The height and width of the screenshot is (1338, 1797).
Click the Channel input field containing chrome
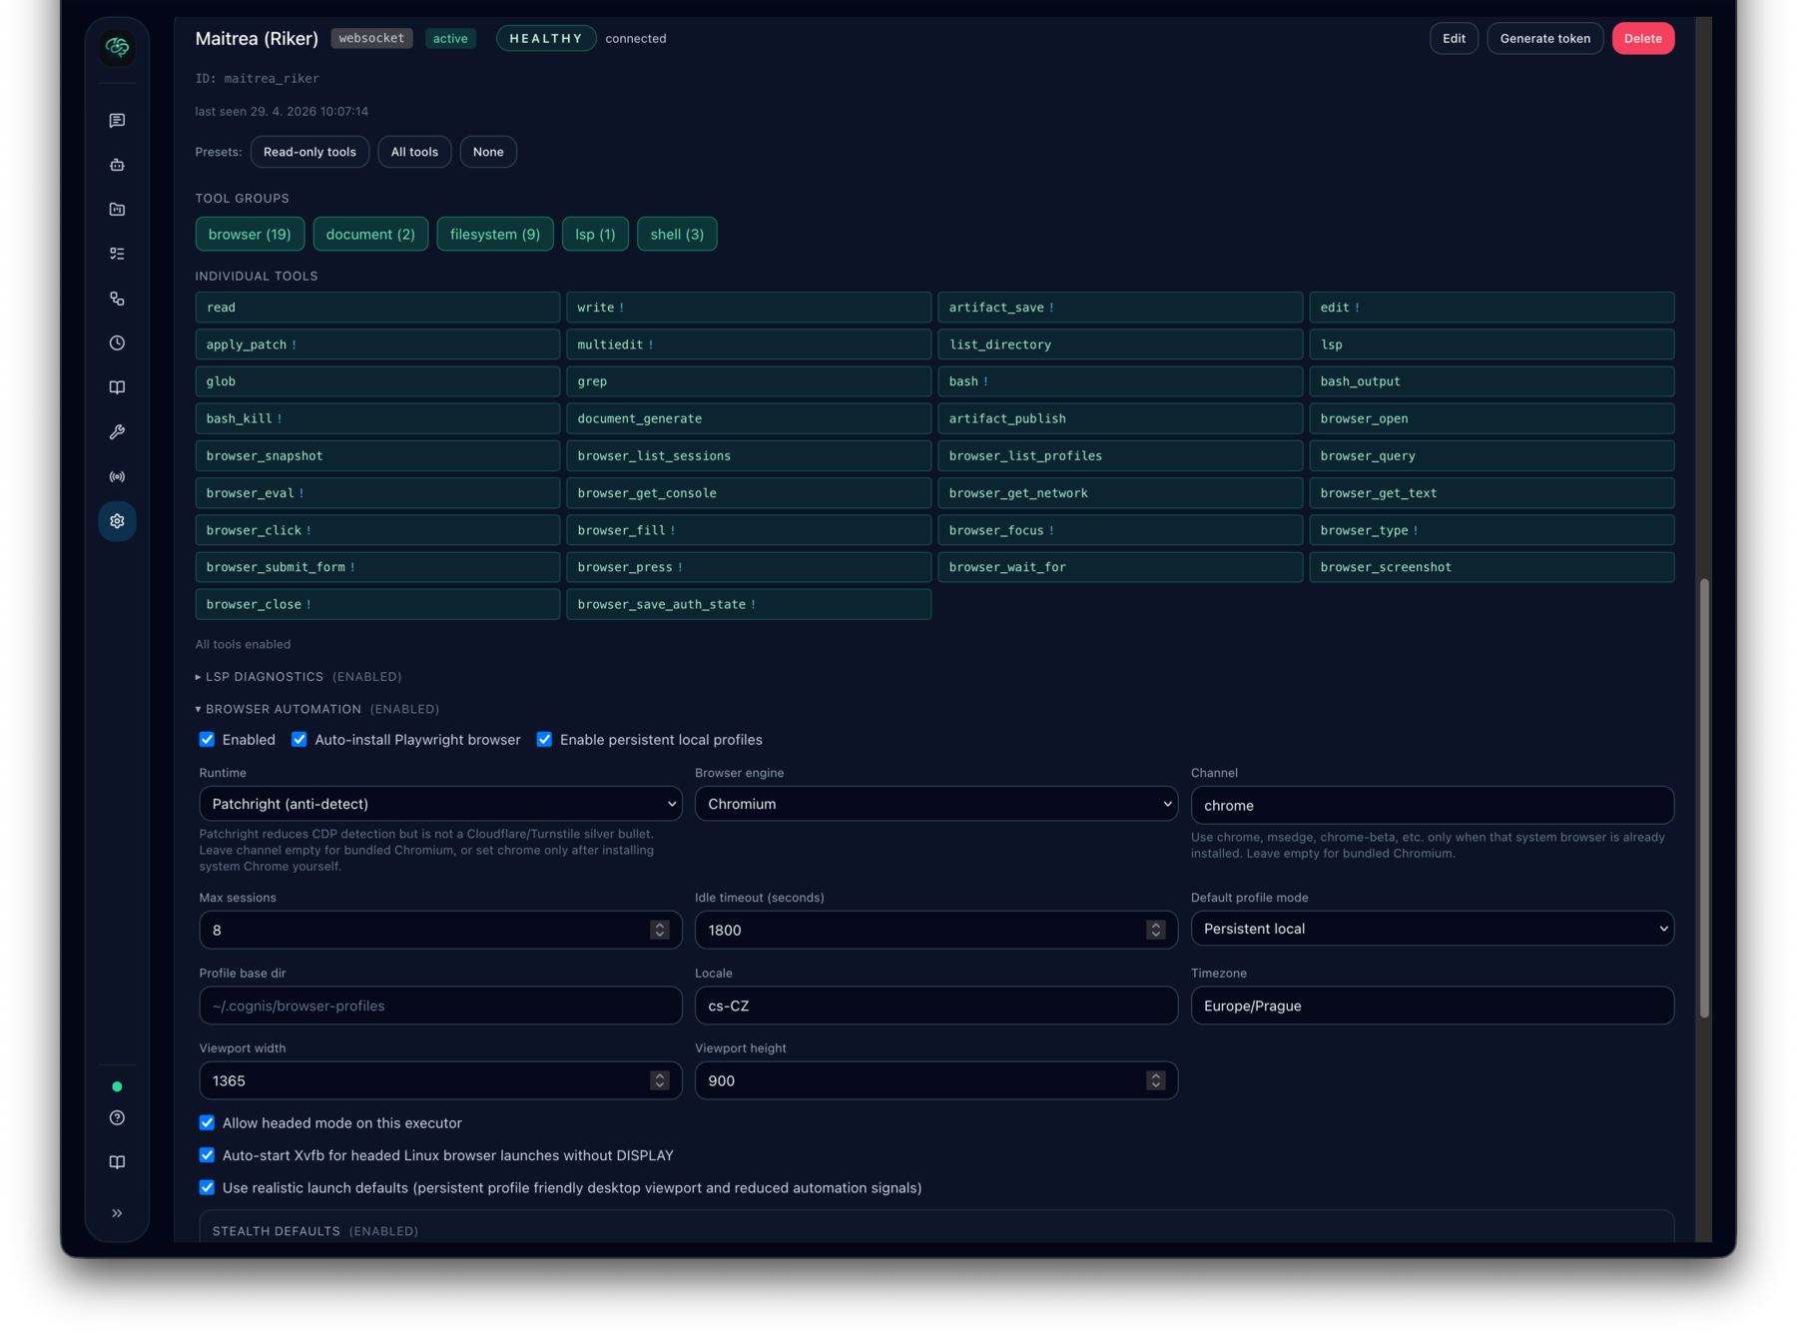point(1432,805)
